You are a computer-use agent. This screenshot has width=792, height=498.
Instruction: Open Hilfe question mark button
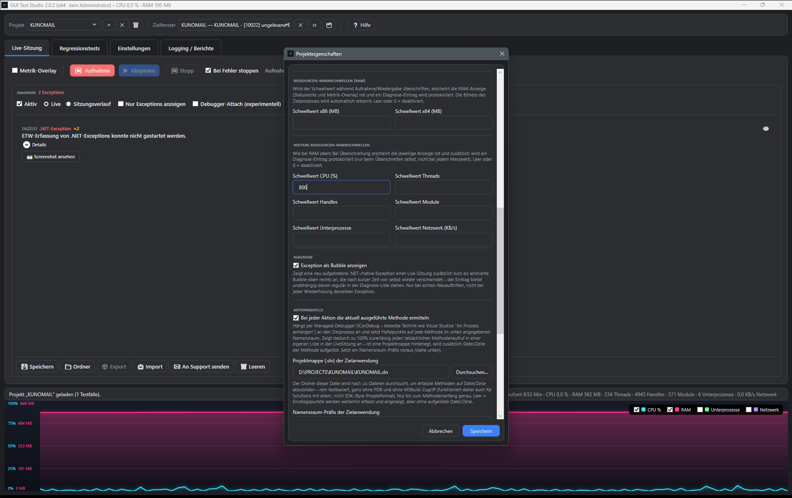click(x=362, y=25)
